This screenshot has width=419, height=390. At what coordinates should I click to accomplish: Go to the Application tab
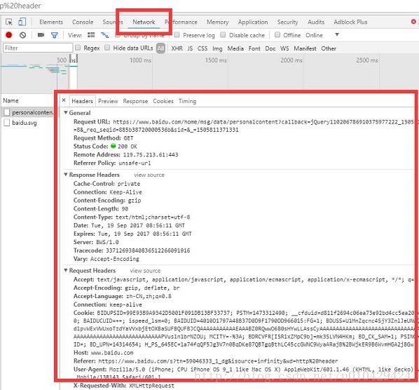tap(253, 22)
